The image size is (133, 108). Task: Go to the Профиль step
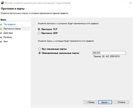[x=8, y=37]
